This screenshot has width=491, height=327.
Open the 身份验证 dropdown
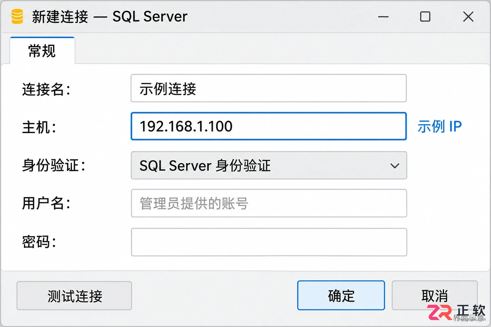click(x=269, y=165)
